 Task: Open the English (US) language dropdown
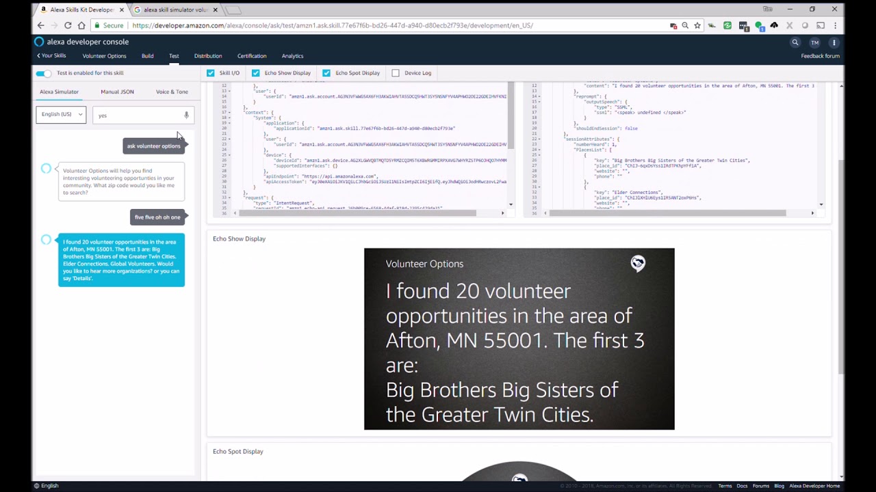click(61, 114)
